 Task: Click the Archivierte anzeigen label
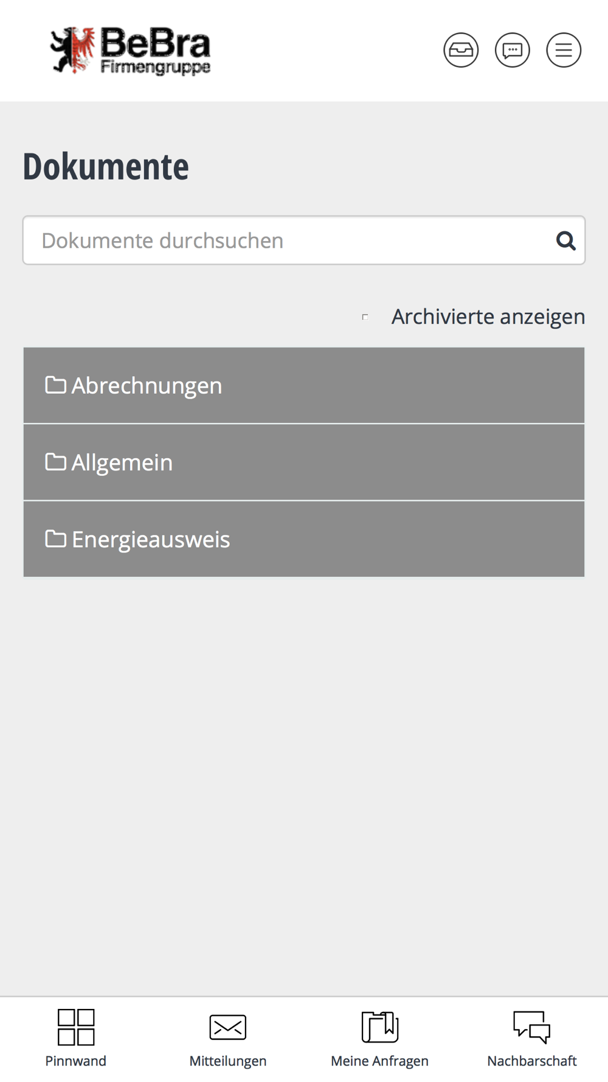(x=488, y=316)
